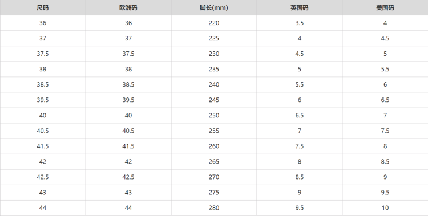Click the 尺码 column header
Viewport: 428px width, 216px height.
43,7
